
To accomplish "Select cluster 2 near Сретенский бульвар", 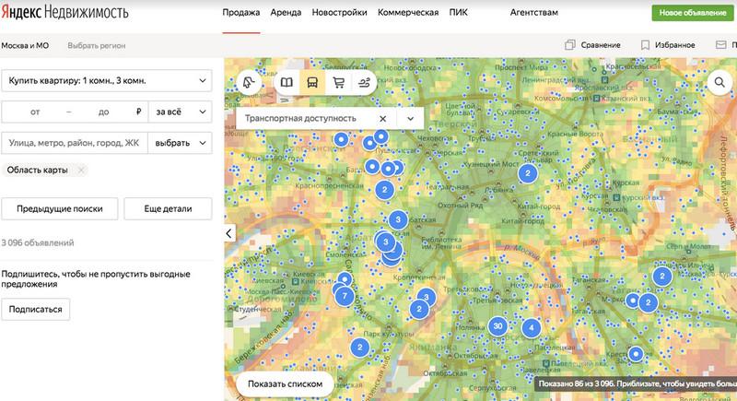I will [x=527, y=173].
